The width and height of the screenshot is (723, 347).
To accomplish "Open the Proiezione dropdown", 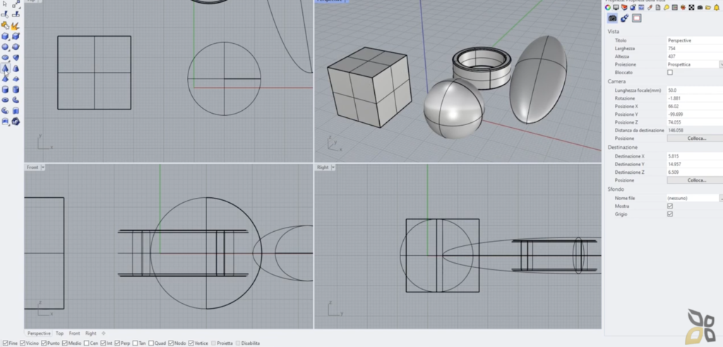I will 721,64.
